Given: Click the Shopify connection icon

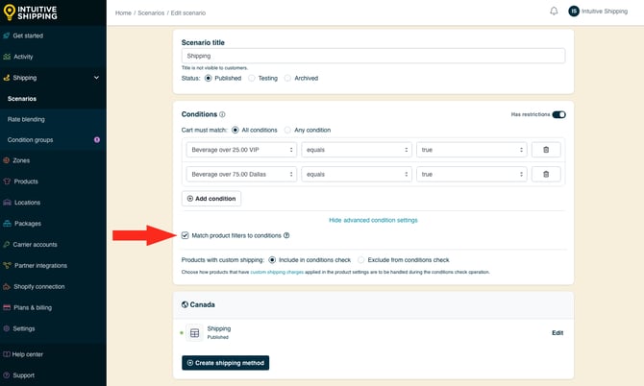Looking at the screenshot, I should [x=7, y=286].
